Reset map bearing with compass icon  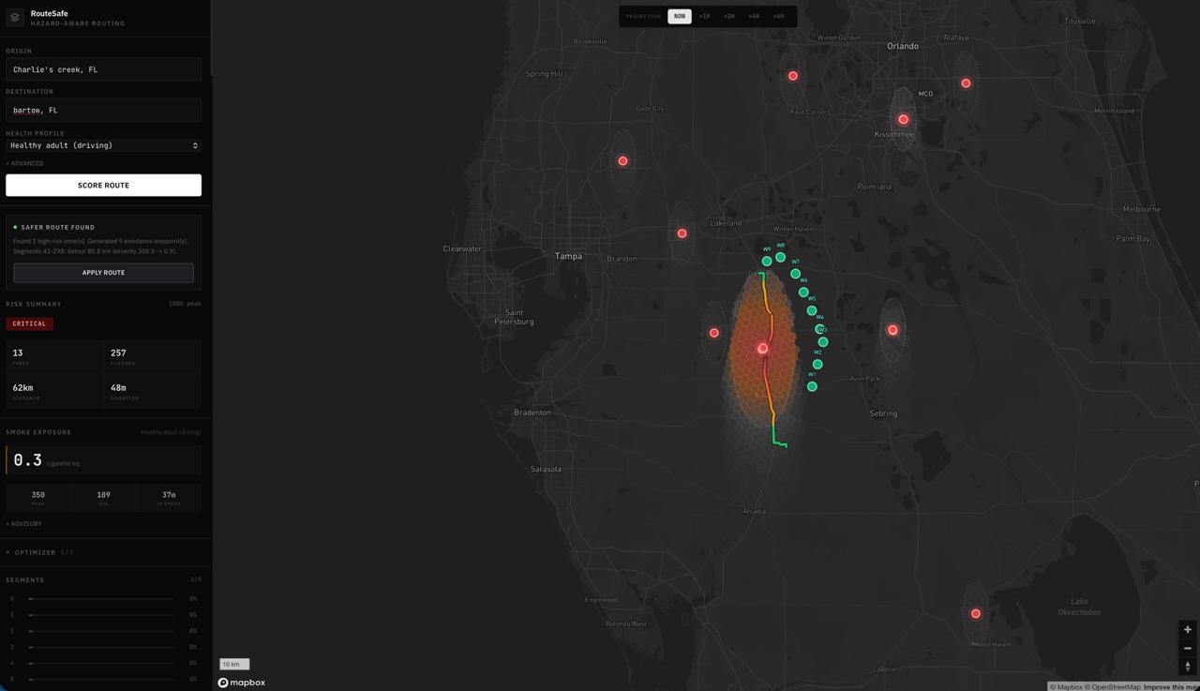point(1188,666)
